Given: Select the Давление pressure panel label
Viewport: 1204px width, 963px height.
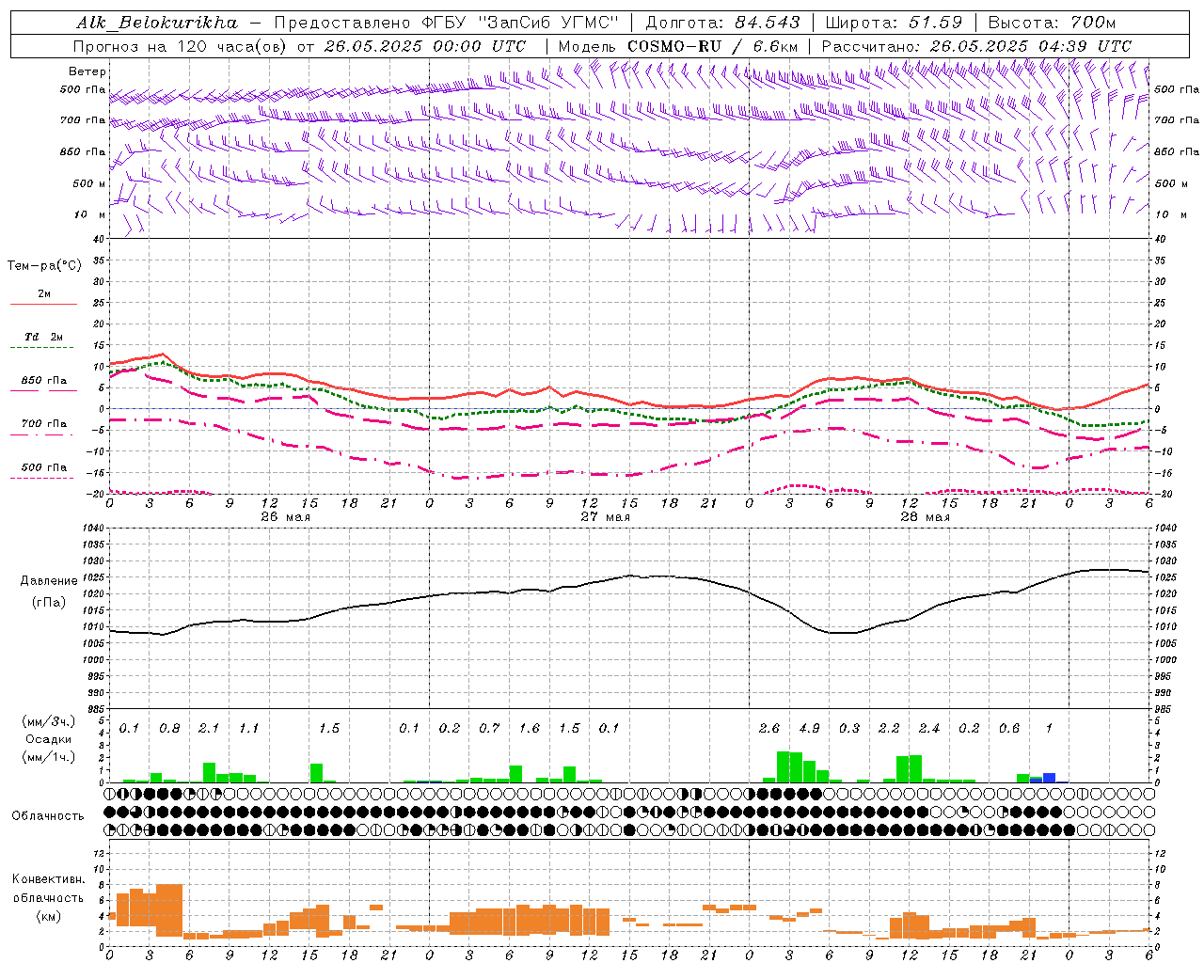Looking at the screenshot, I should pos(49,581).
